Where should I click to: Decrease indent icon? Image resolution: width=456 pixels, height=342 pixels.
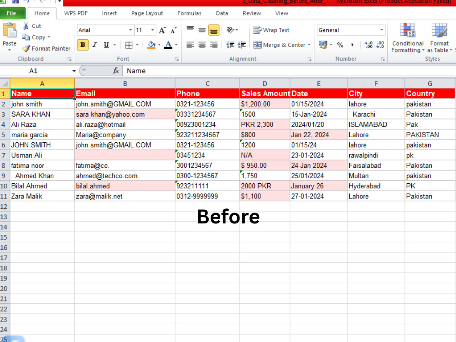point(230,45)
